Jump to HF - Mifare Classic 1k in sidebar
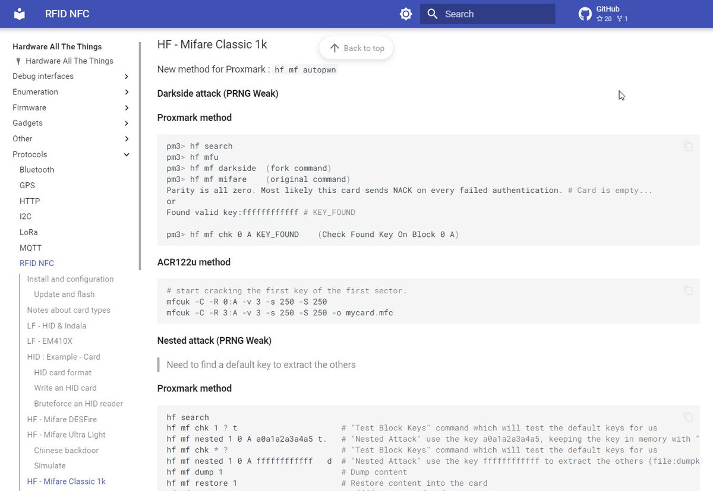This screenshot has width=713, height=491. click(x=66, y=482)
